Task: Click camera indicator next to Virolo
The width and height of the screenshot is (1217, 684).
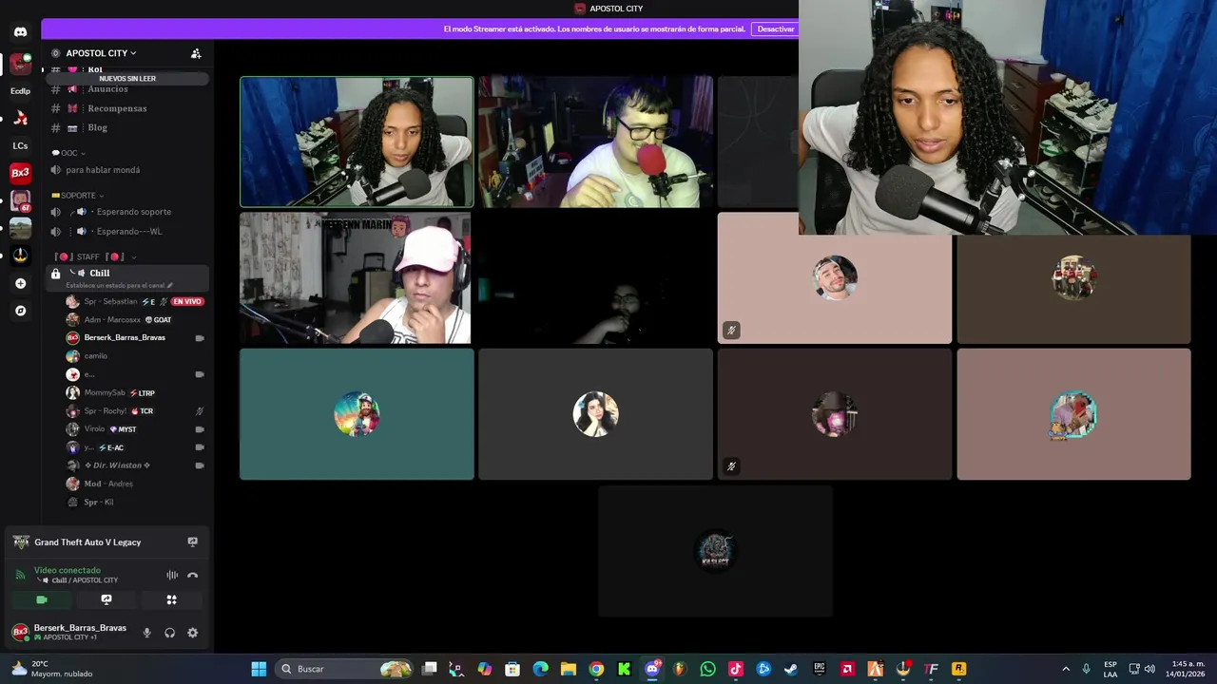Action: [200, 429]
